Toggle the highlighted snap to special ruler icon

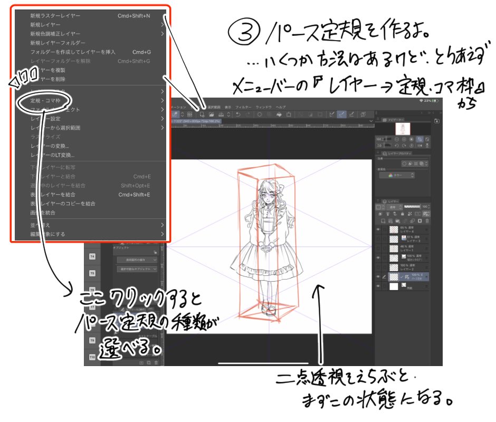(341, 114)
